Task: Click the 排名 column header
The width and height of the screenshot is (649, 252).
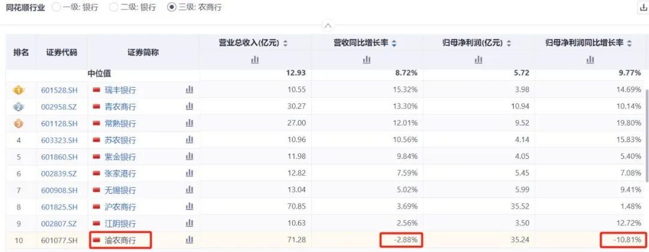Action: point(20,52)
